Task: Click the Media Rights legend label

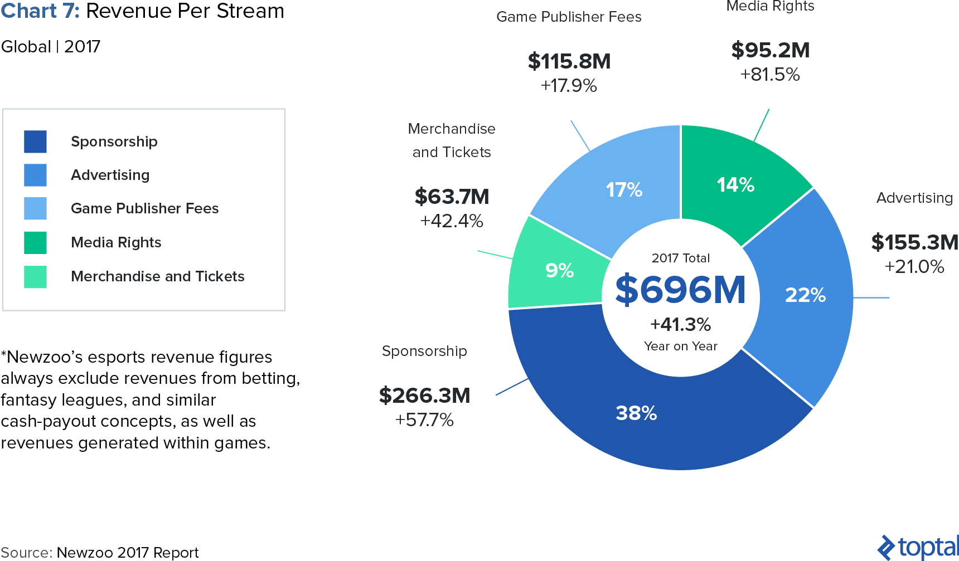Action: [116, 242]
